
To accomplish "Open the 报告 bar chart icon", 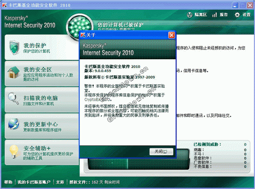I will 215,15.
